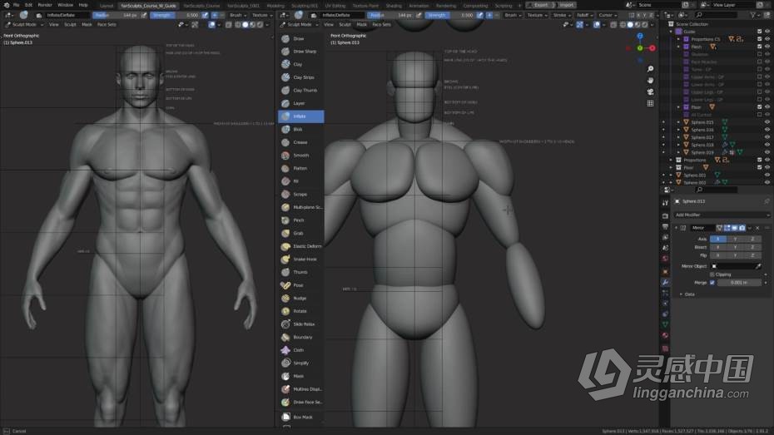Enable the Clipping checkbox

(712, 274)
